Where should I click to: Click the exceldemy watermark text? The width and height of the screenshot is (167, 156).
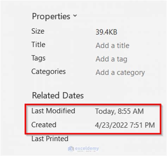[x=87, y=148]
